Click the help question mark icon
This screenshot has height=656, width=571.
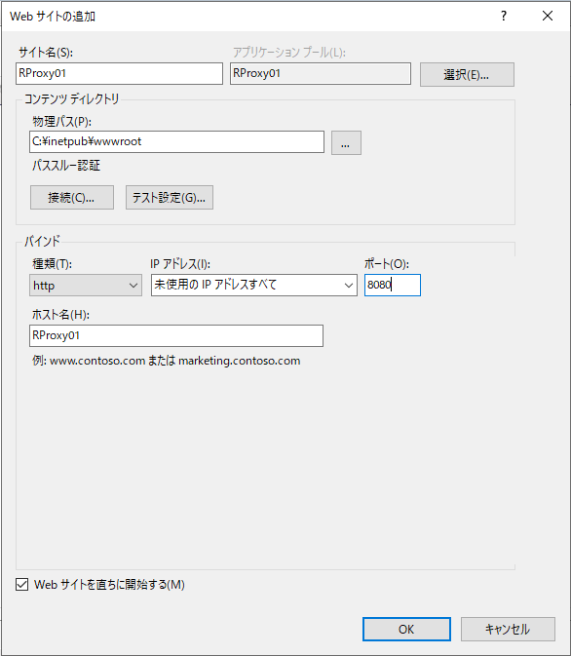[x=504, y=16]
